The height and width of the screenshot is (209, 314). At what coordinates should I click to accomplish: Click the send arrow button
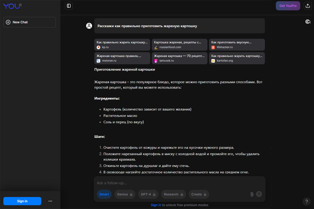tap(259, 194)
